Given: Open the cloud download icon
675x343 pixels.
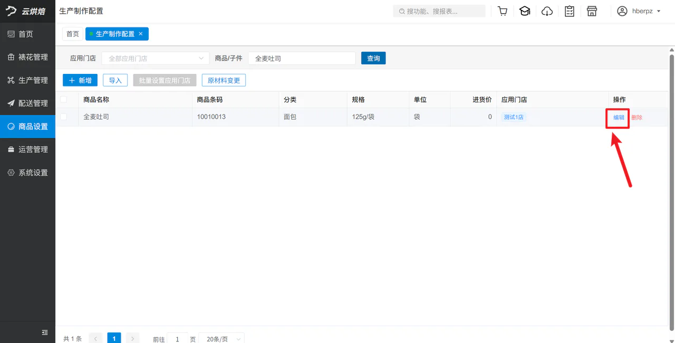Looking at the screenshot, I should (x=547, y=11).
